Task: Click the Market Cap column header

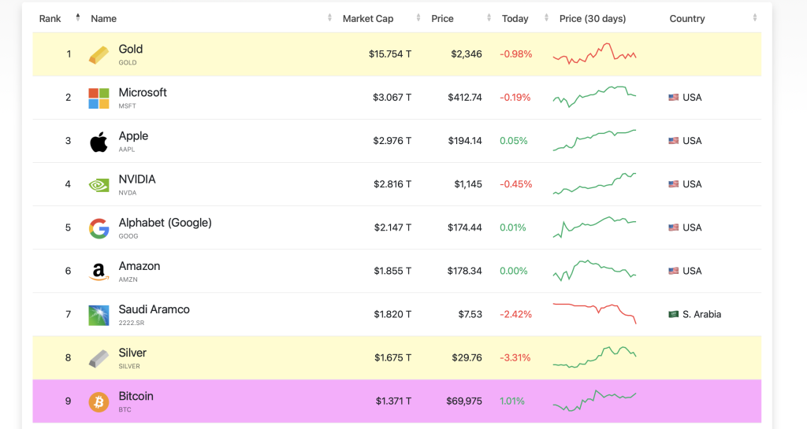Action: [368, 18]
